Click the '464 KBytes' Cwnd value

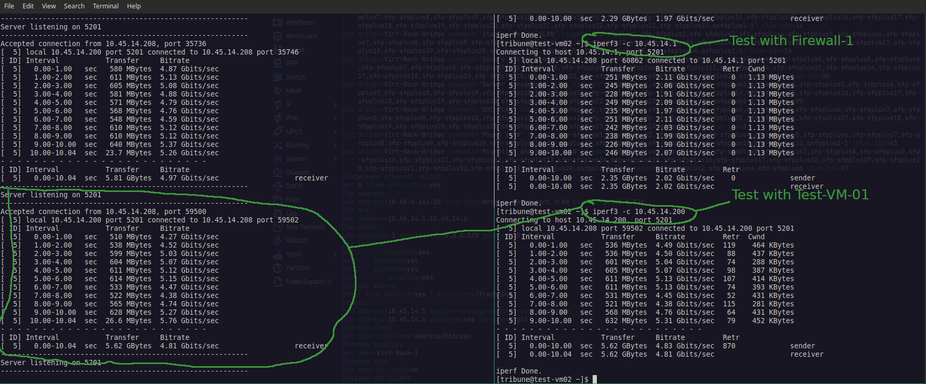pyautogui.click(x=773, y=245)
